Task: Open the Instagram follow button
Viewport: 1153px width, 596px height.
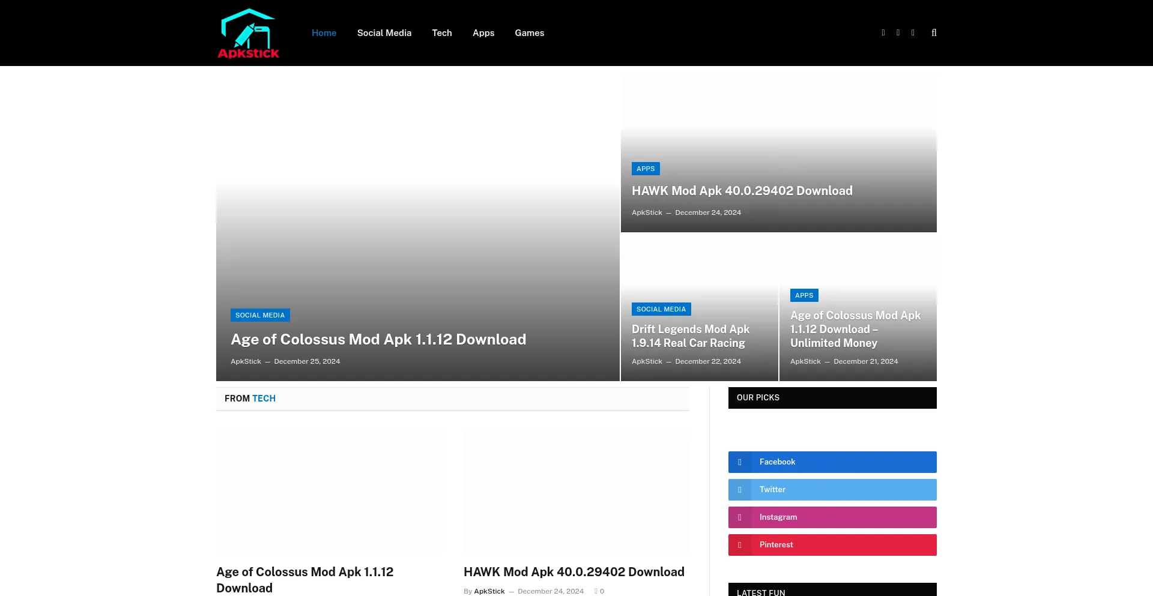Action: pyautogui.click(x=832, y=517)
